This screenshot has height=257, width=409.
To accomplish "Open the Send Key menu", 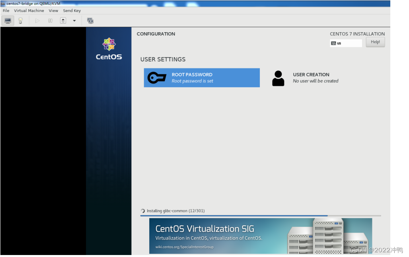I will coord(72,11).
